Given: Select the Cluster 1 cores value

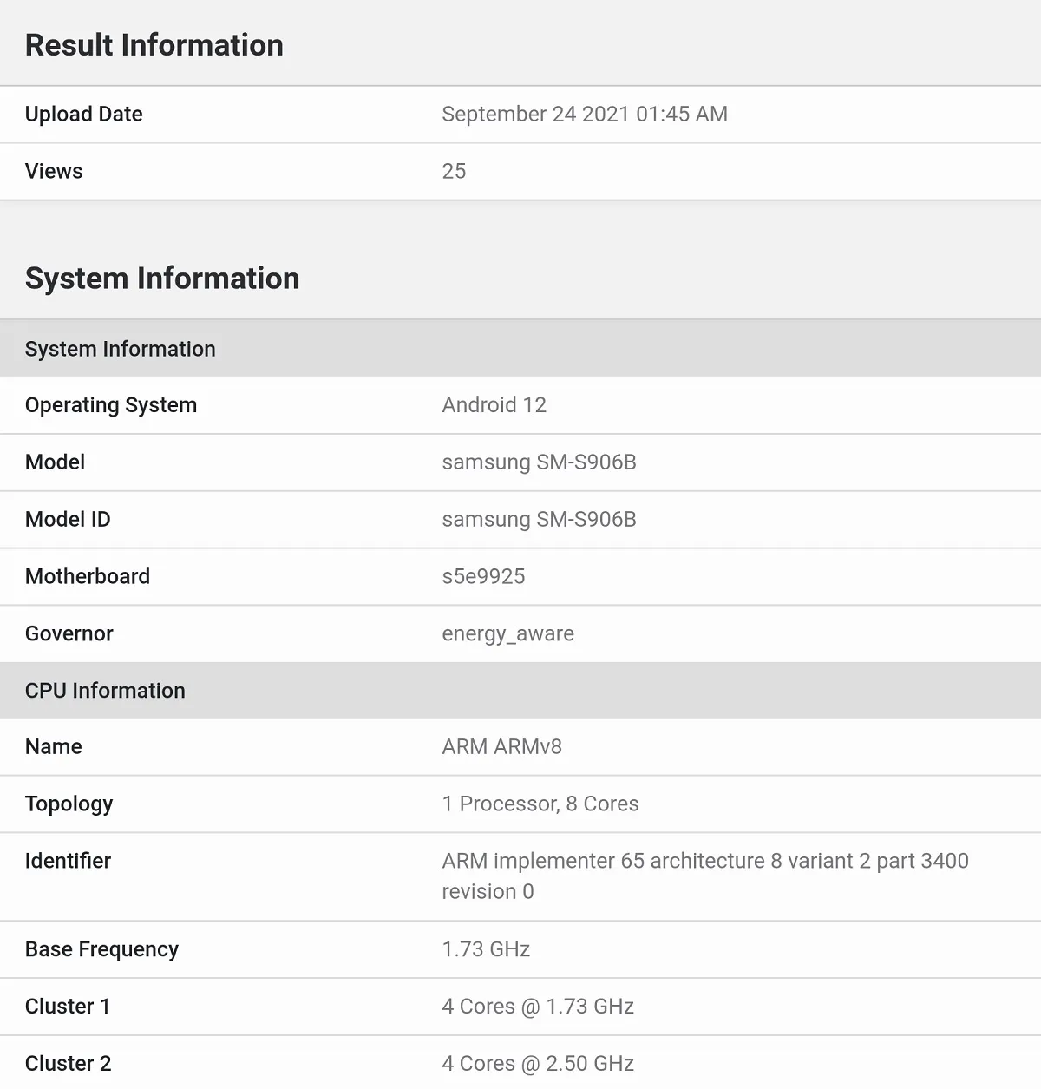Looking at the screenshot, I should point(538,1007).
